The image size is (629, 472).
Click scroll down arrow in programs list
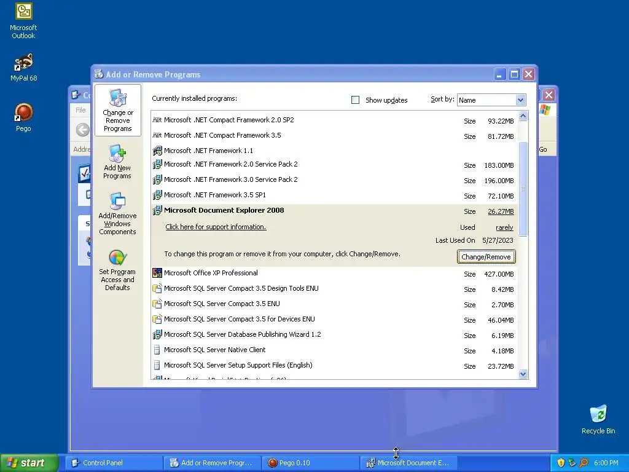coord(523,374)
